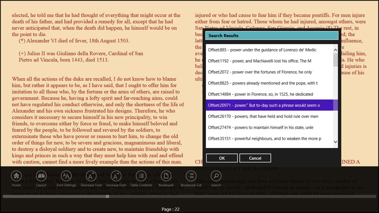379x213 pixels.
Task: Select result Offset:885 Lorenzo de' Medic
Action: point(270,50)
